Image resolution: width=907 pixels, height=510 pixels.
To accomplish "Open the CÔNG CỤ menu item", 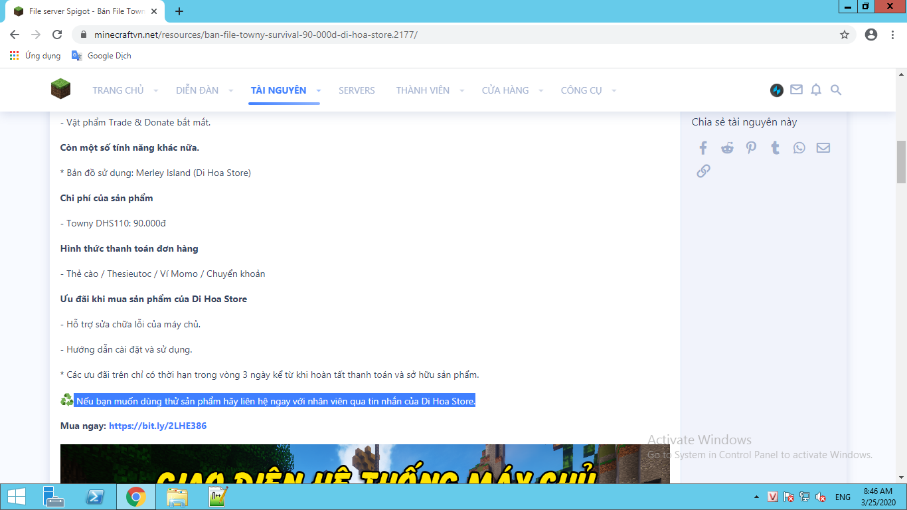I will point(582,90).
